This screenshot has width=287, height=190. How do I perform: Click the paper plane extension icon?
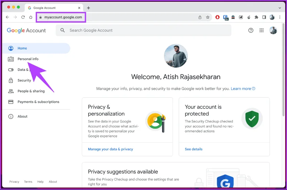pyautogui.click(x=241, y=17)
